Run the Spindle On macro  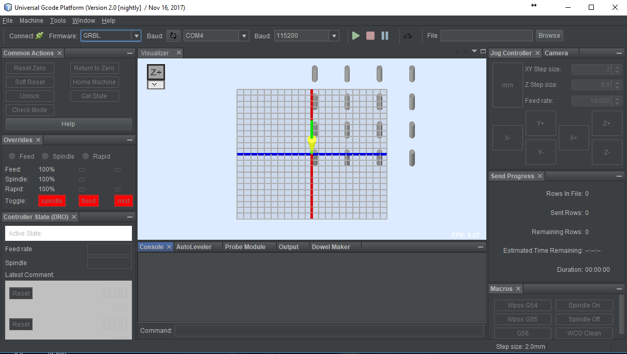click(x=584, y=305)
